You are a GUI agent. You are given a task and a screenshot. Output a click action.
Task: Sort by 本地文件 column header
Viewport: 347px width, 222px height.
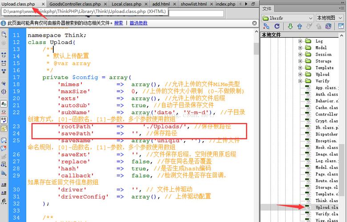[300, 35]
